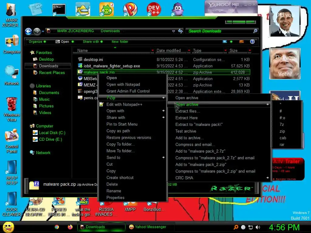Expand the CRC SHA submenu
The width and height of the screenshot is (311, 233).
tap(219, 178)
